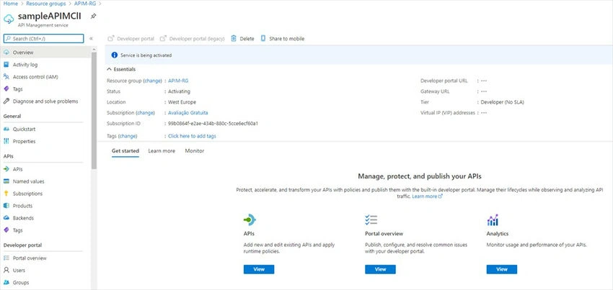The image size is (613, 290).
Task: Click the Analytics chart card icon
Action: click(493, 219)
